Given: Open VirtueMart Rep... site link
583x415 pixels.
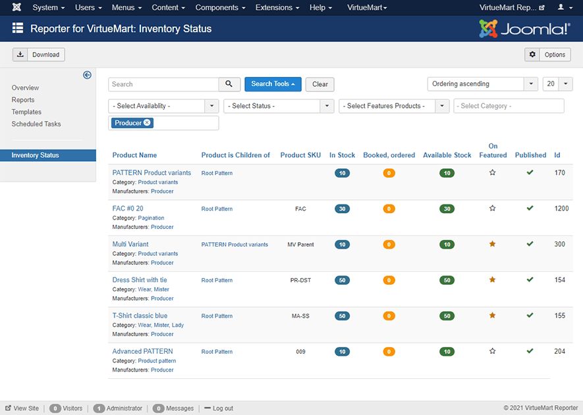Looking at the screenshot, I should [512, 7].
